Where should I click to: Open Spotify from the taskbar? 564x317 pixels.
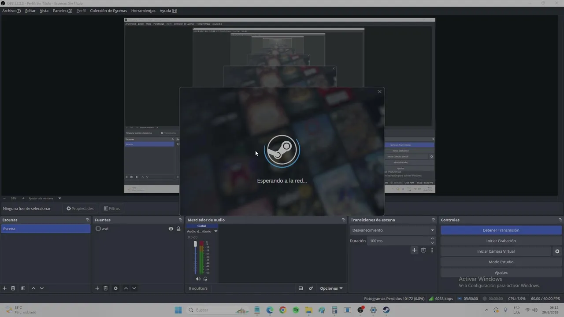click(296, 310)
